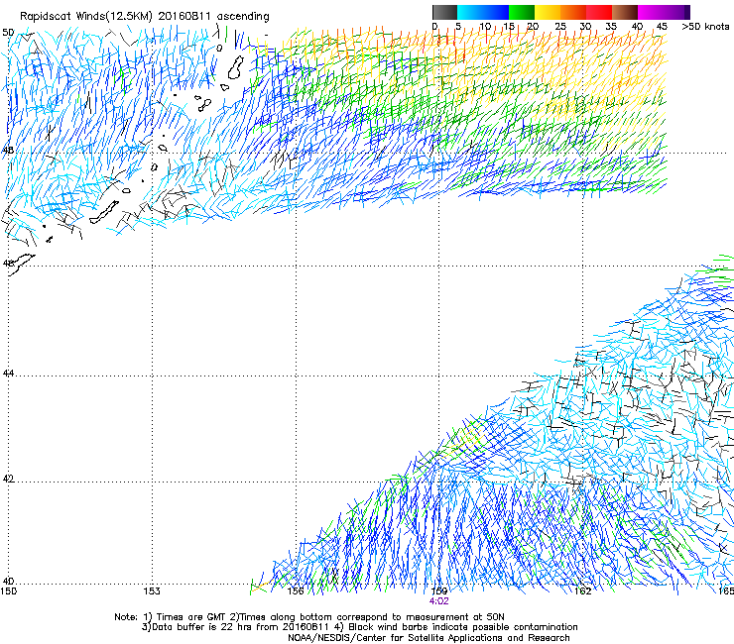Click the 'NOAA/NESDIS/Center for Satellite Applications and Research' credit
Screen dimensions: 734x644
point(428,638)
